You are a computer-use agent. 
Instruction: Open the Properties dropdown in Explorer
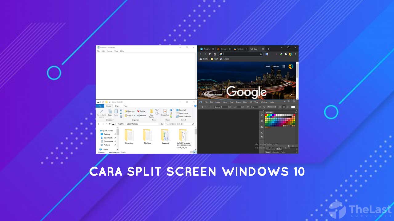[x=165, y=113]
